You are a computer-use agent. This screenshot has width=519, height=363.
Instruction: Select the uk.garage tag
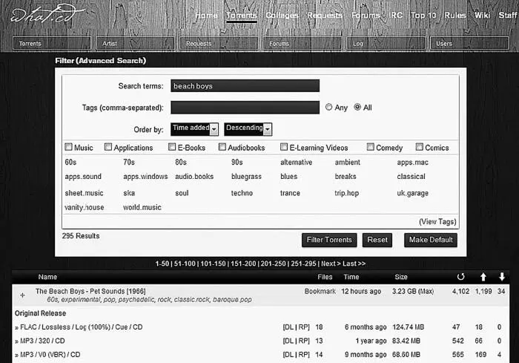pyautogui.click(x=413, y=193)
